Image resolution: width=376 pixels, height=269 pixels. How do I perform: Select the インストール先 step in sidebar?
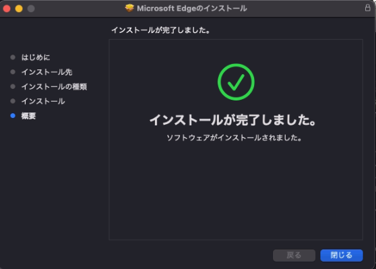[x=46, y=72]
